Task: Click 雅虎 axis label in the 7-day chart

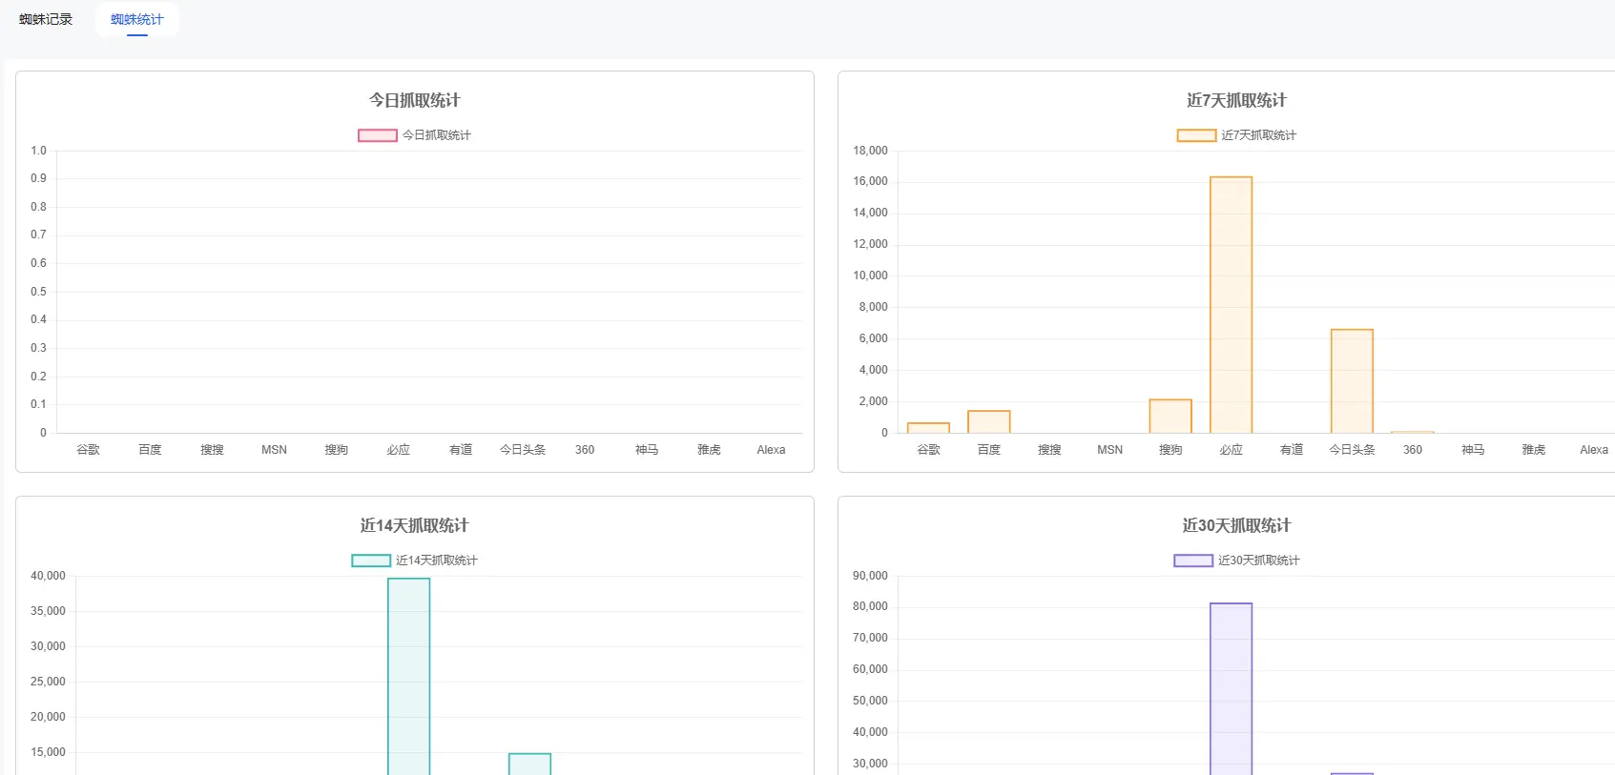Action: pos(1534,450)
